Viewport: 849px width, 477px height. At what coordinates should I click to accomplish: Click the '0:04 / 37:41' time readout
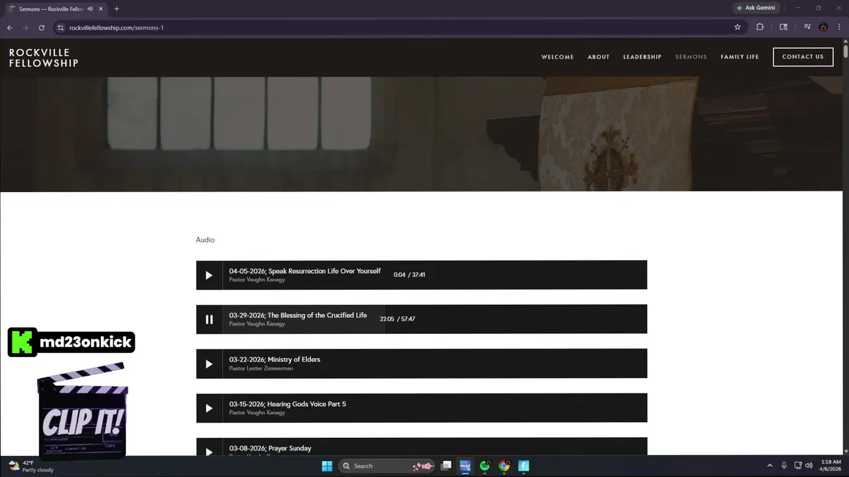[x=409, y=275]
